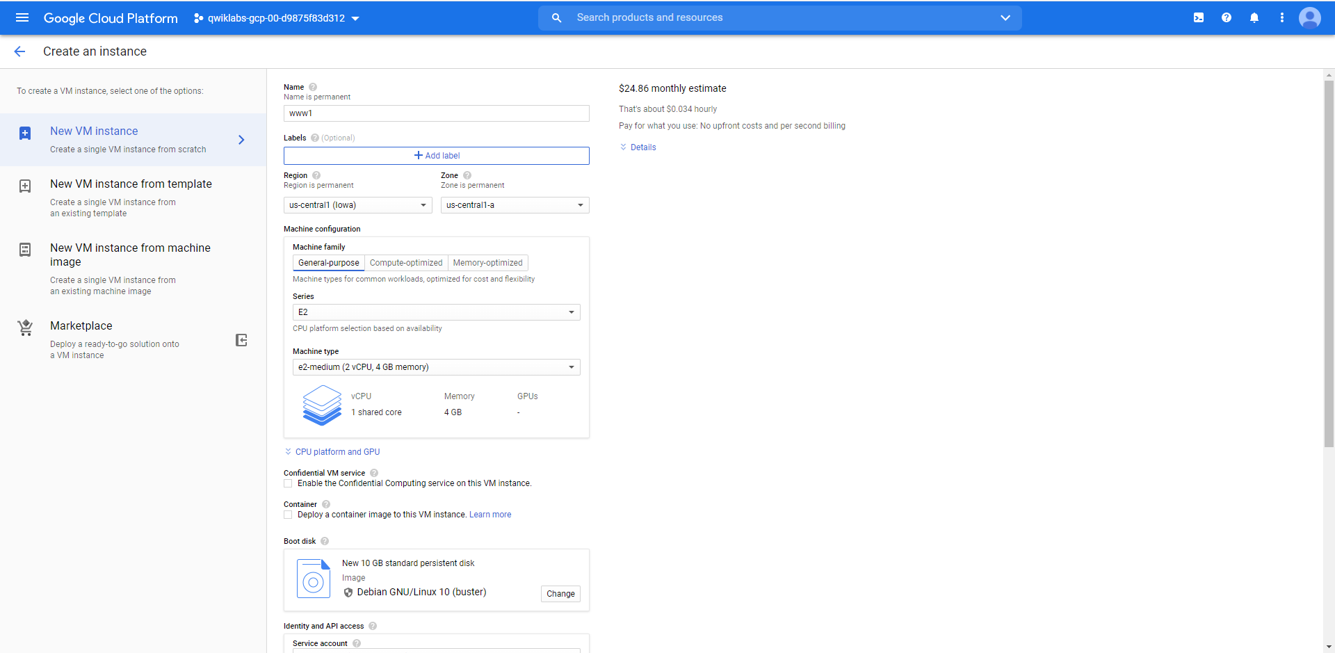Viewport: 1335px width, 653px height.
Task: Click the Region help icon
Action: point(316,175)
